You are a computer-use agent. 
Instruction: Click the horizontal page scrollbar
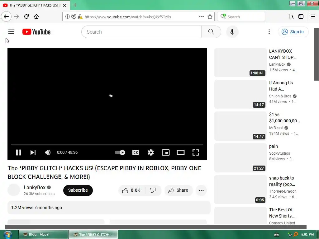(x=156, y=227)
